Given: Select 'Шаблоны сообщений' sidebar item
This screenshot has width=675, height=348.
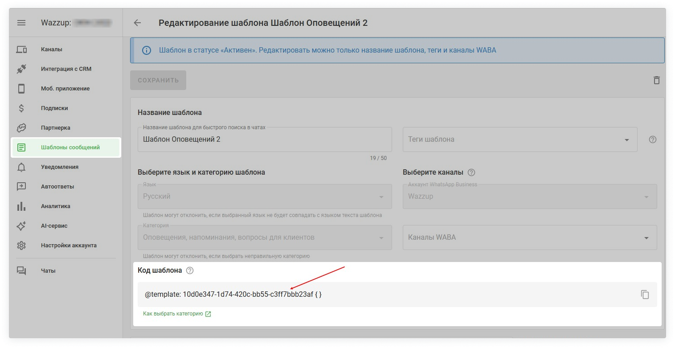Looking at the screenshot, I should pyautogui.click(x=70, y=147).
